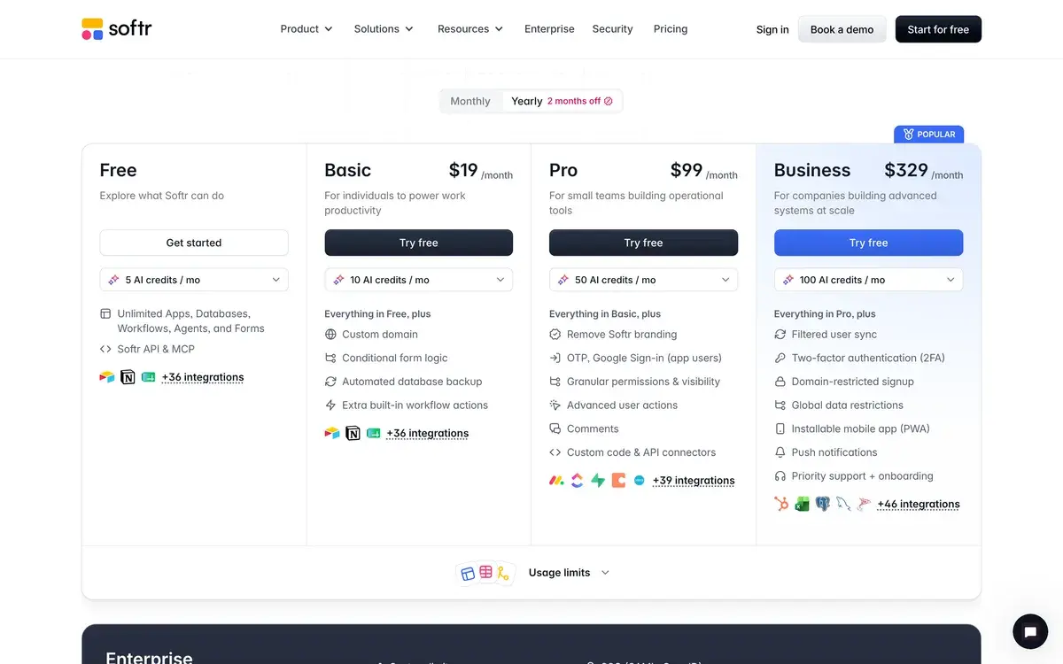1063x664 pixels.
Task: Click Book a demo button
Action: coord(842,29)
